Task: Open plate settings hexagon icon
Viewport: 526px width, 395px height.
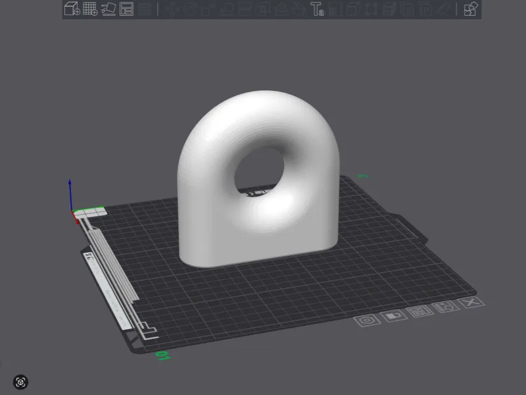Action: (367, 320)
